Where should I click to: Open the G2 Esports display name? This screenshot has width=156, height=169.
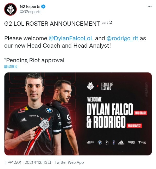tap(30, 7)
